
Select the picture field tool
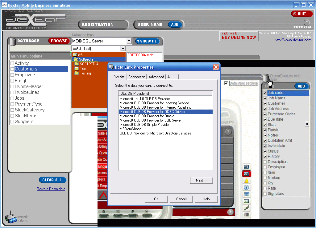(246, 201)
